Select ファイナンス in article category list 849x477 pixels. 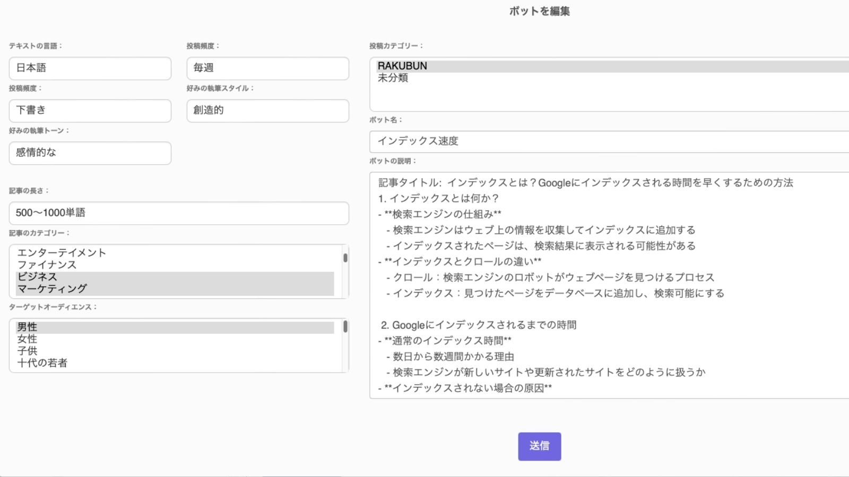[x=47, y=265]
